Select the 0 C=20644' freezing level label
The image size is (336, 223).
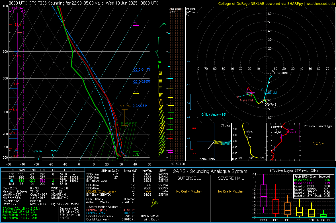(140, 106)
